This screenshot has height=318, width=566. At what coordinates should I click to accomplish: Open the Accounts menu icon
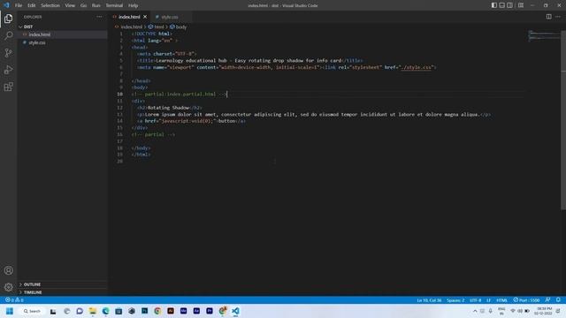8,270
